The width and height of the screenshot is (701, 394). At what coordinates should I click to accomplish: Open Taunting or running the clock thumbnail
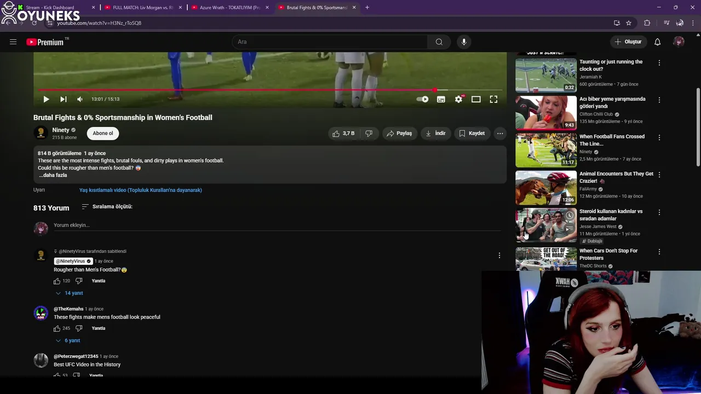point(546,75)
